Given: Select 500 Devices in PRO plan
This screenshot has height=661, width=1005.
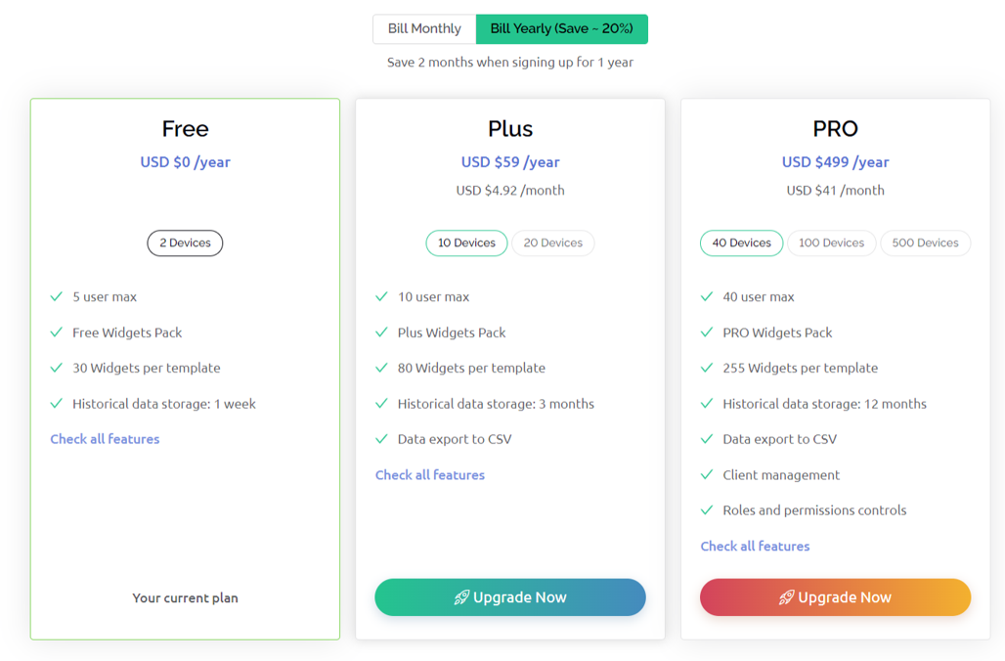Looking at the screenshot, I should [x=926, y=243].
